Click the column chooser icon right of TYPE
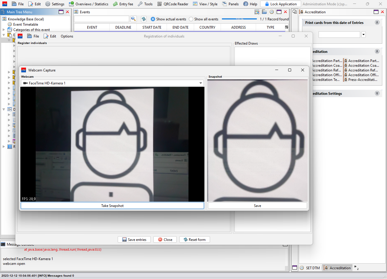387x279 pixels. (286, 27)
